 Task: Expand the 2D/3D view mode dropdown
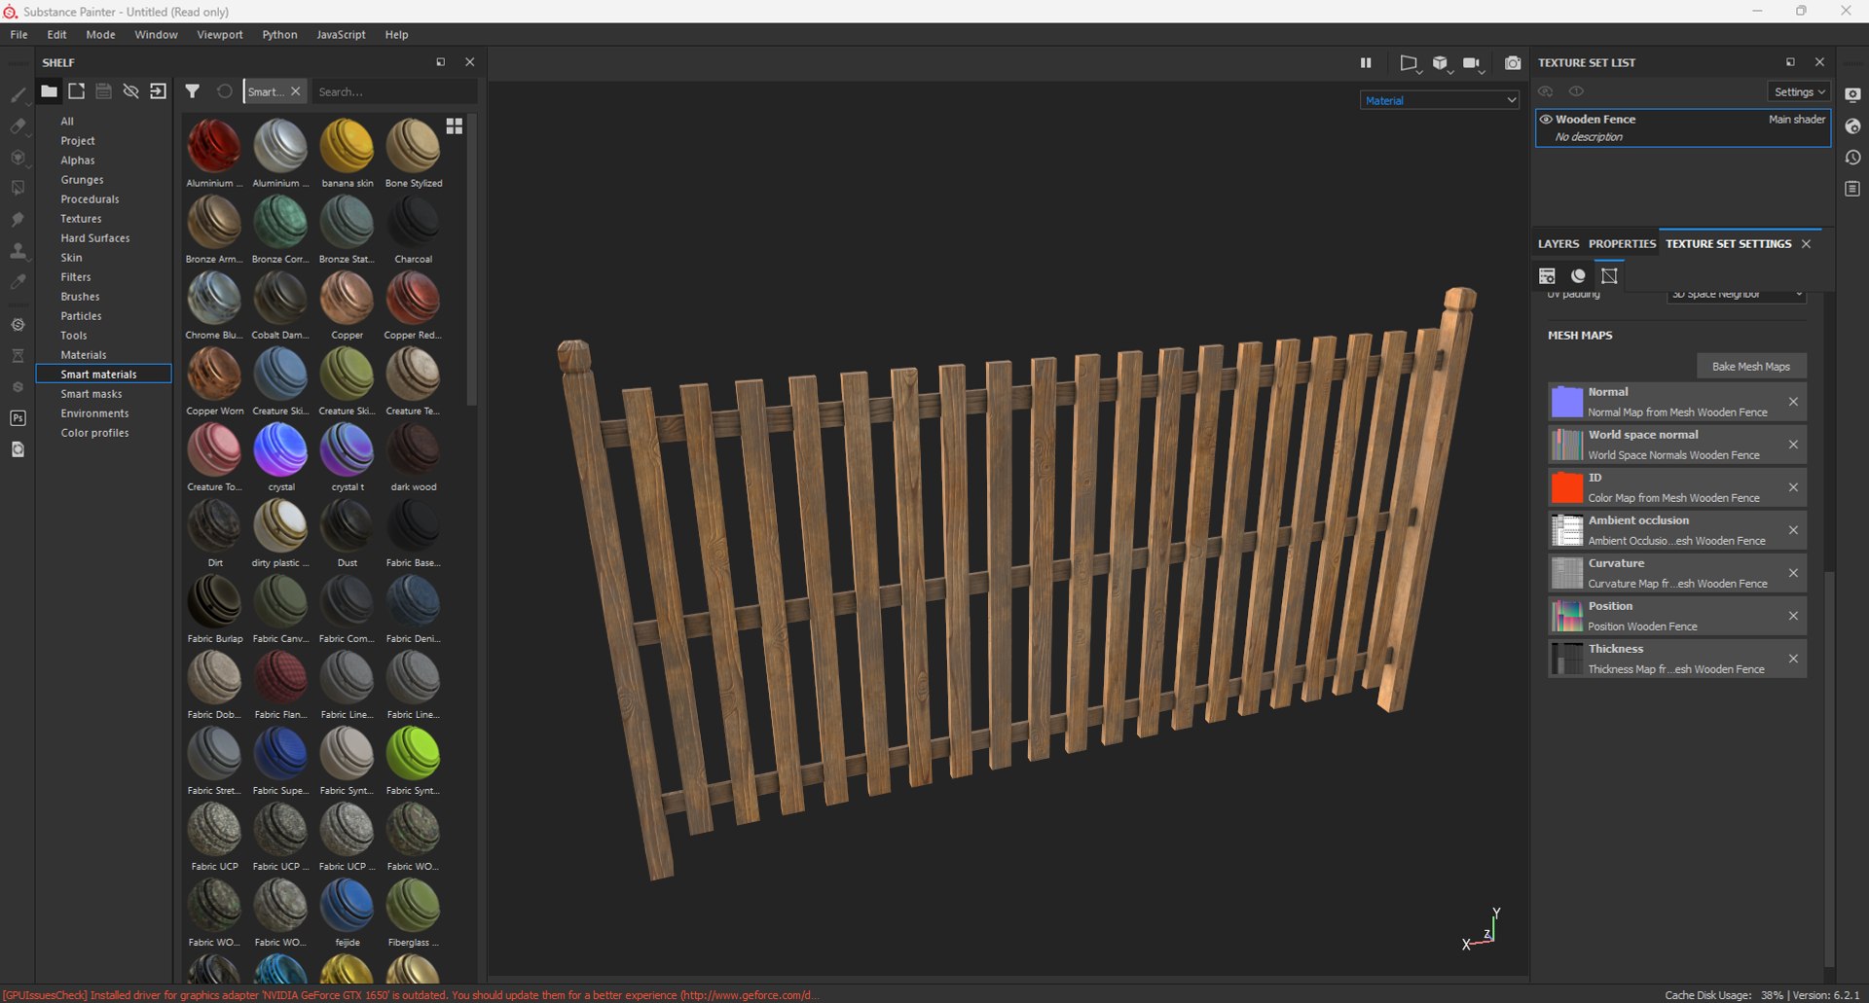pyautogui.click(x=1411, y=64)
